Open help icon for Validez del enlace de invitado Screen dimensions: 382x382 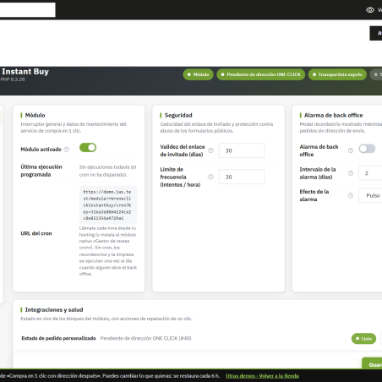(x=210, y=150)
